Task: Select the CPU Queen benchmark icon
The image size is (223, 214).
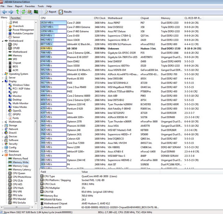Action: (x=10, y=173)
